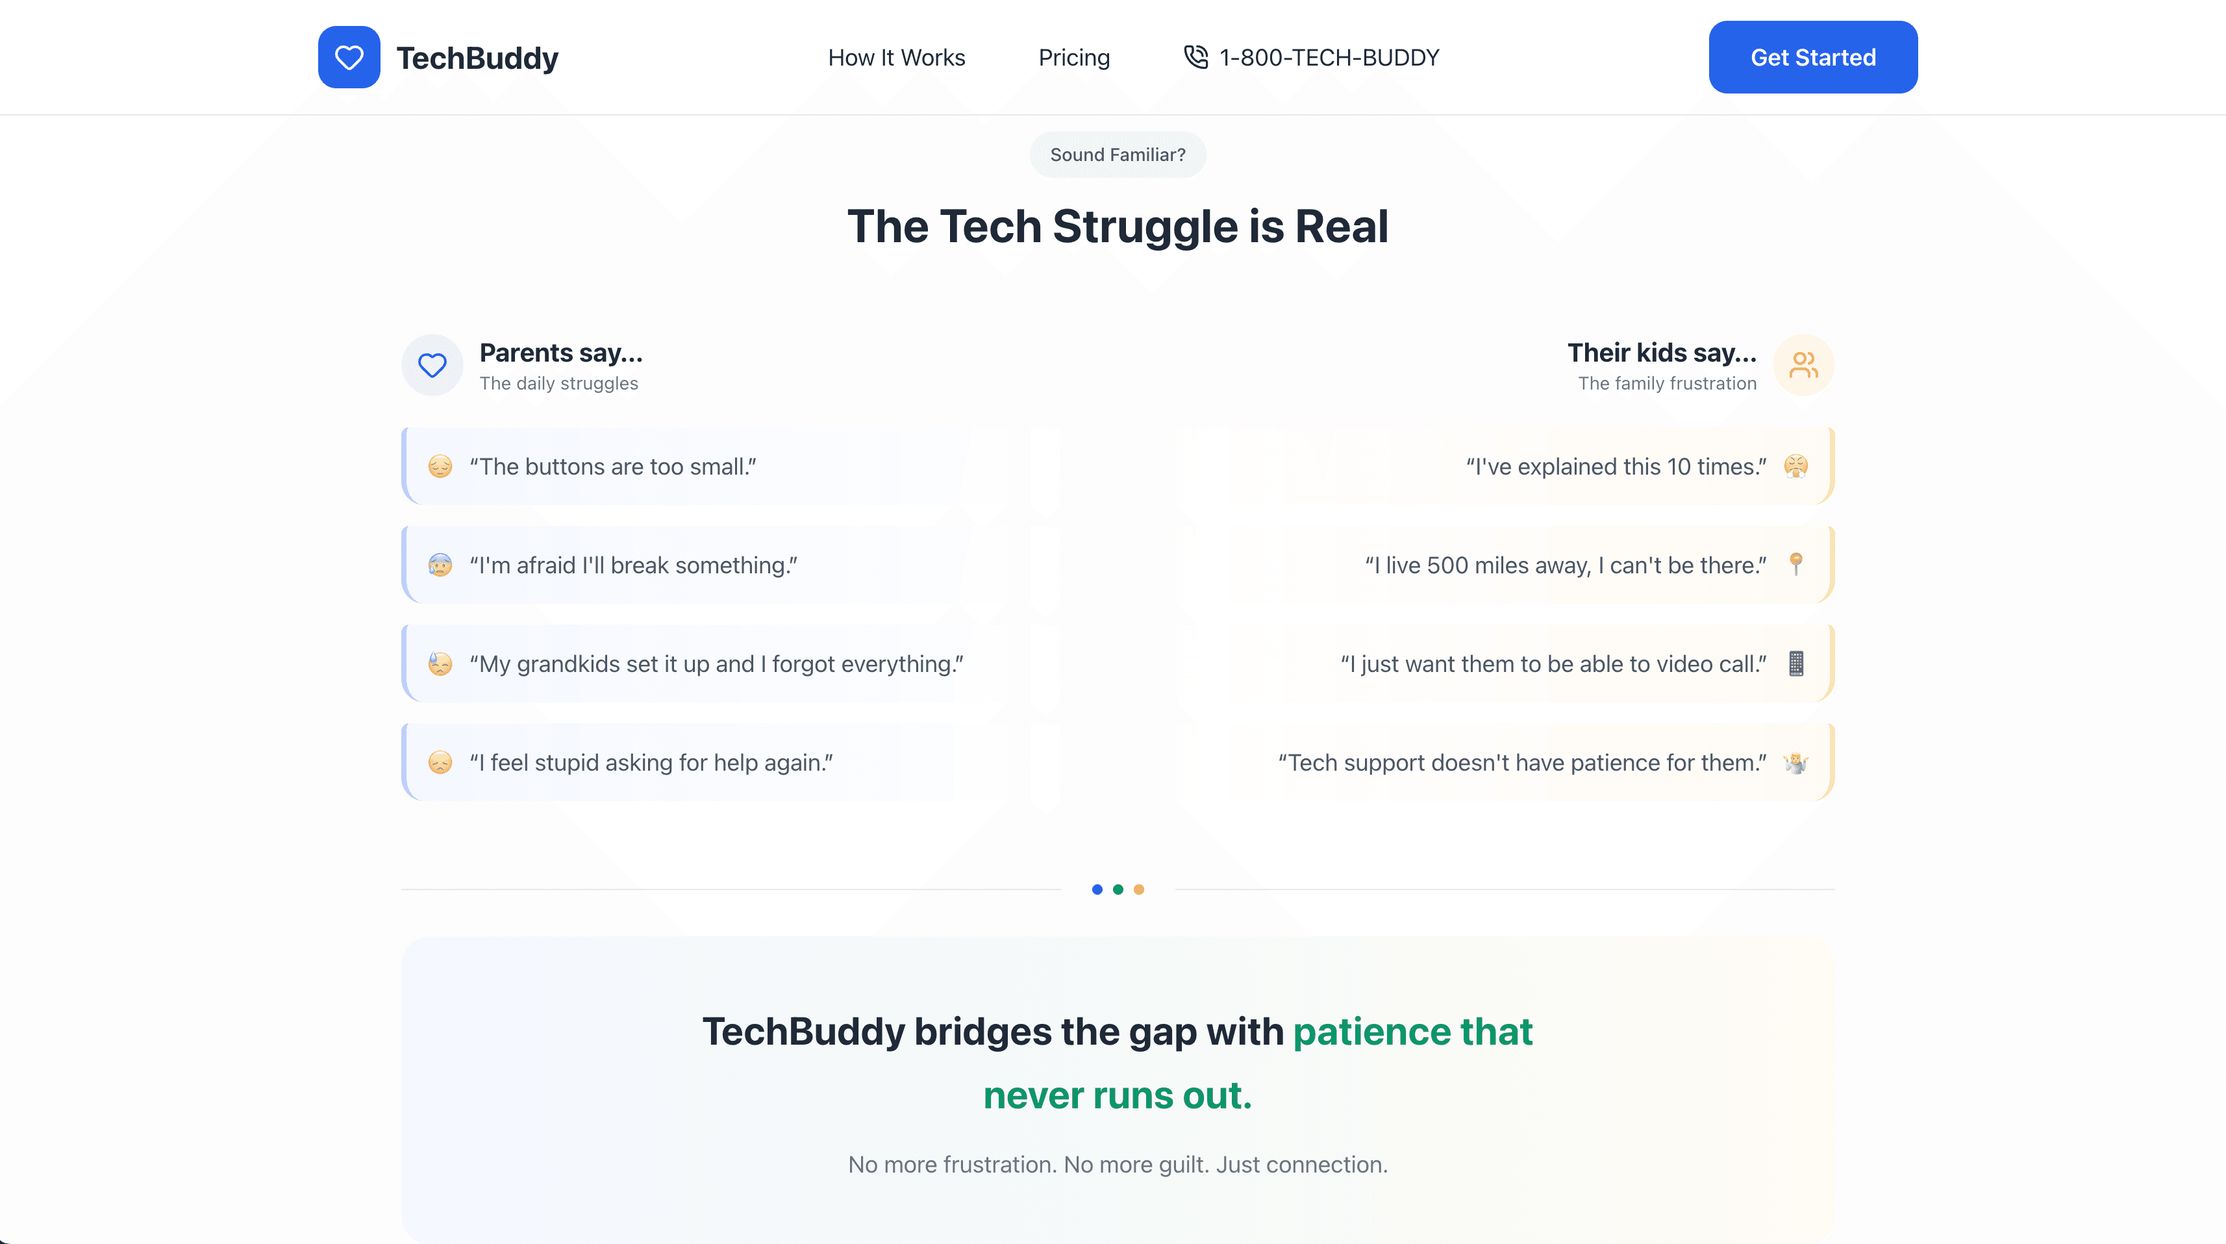The image size is (2226, 1244).
Task: Open the "How It Works" nav item
Action: [896, 57]
